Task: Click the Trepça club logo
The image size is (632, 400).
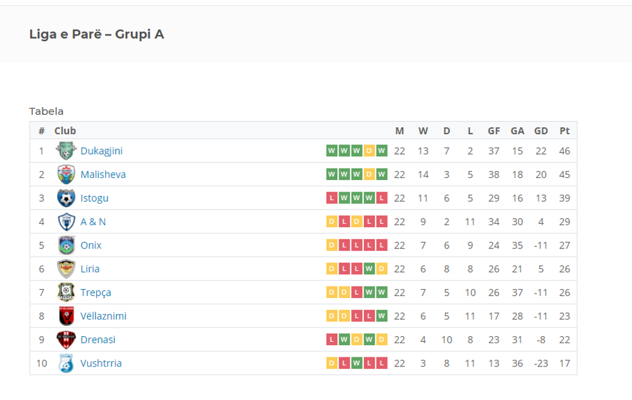Action: [66, 292]
